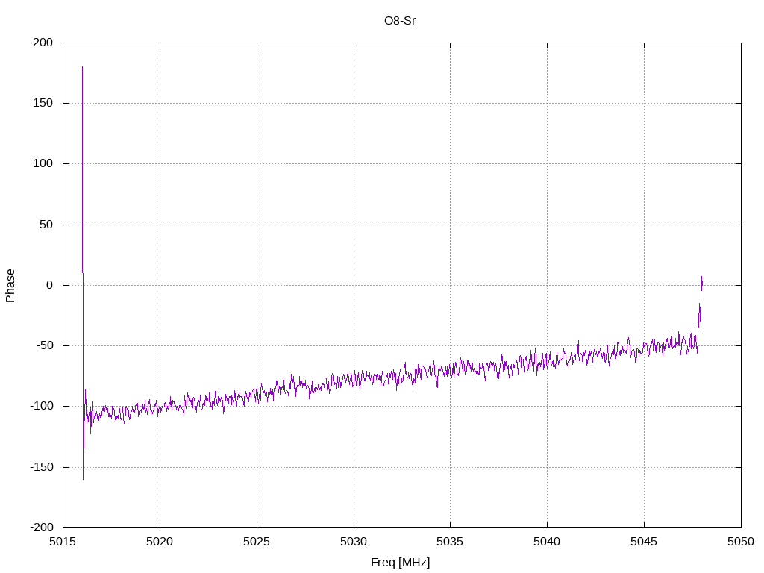This screenshot has height=573, width=764.
Task: Click the Freq [MHz] x-axis label
Action: tap(400, 562)
